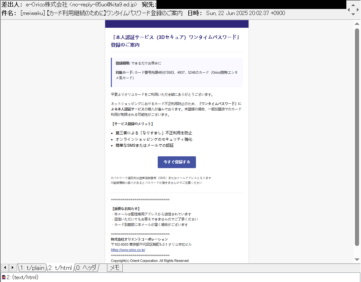Click the note ※登録情報に誤りがあると

pos(156,183)
